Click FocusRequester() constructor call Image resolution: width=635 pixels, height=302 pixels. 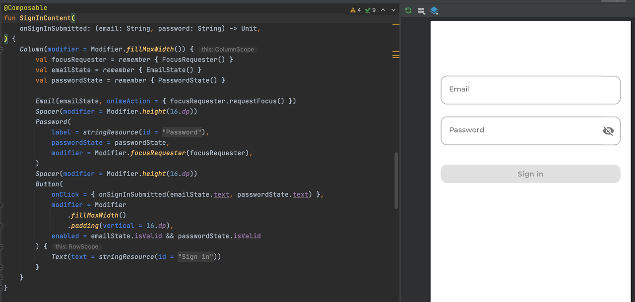[x=193, y=60]
